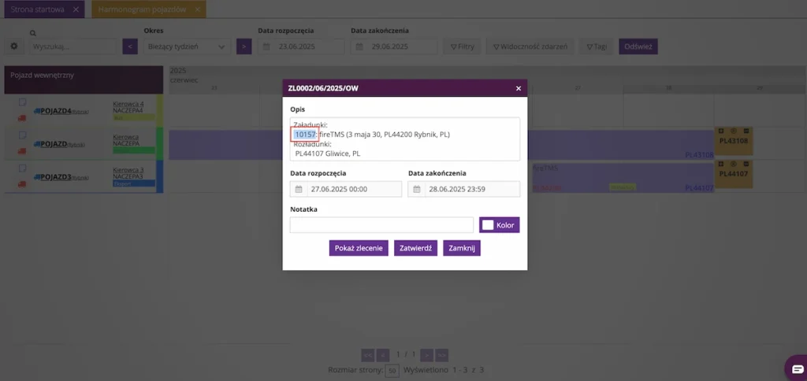
Task: Open the schedule settings gear icon
Action: coord(14,46)
